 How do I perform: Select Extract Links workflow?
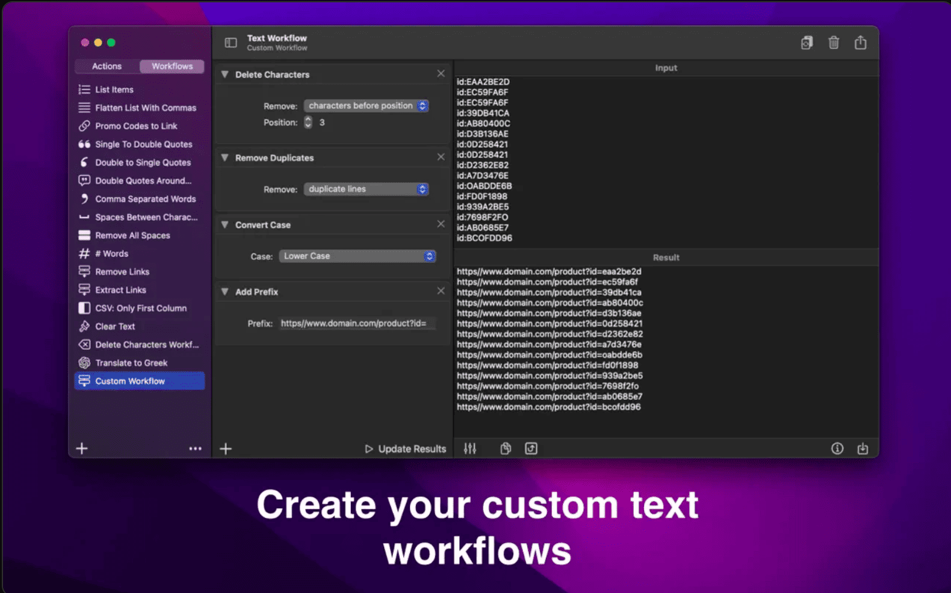point(140,290)
